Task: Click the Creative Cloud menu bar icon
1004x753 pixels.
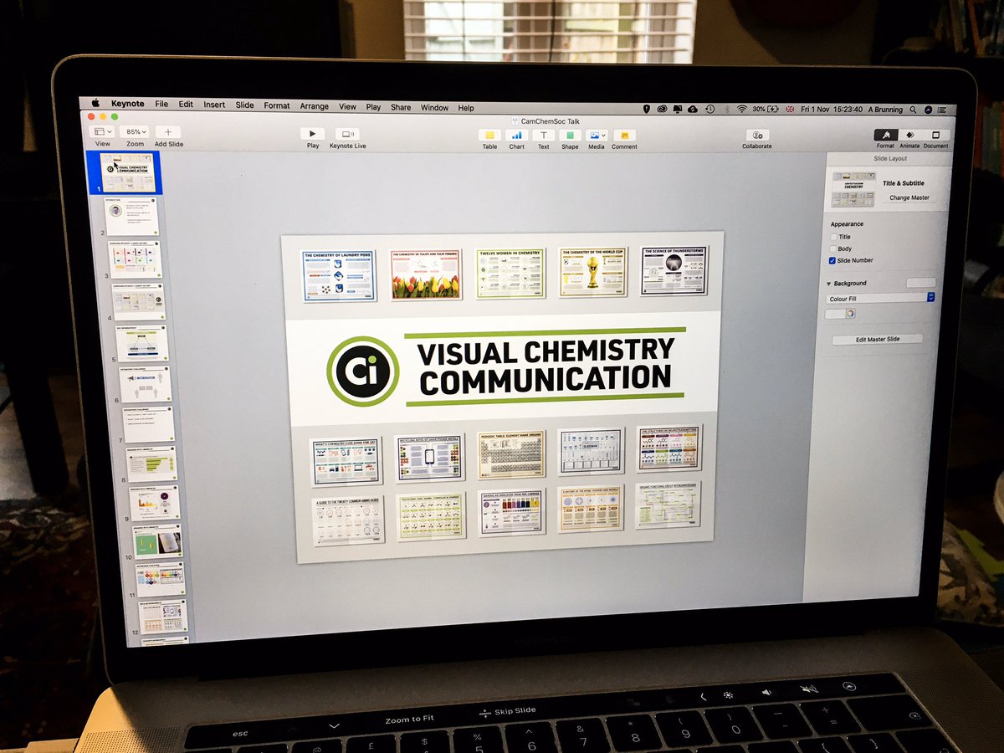Action: (x=662, y=109)
